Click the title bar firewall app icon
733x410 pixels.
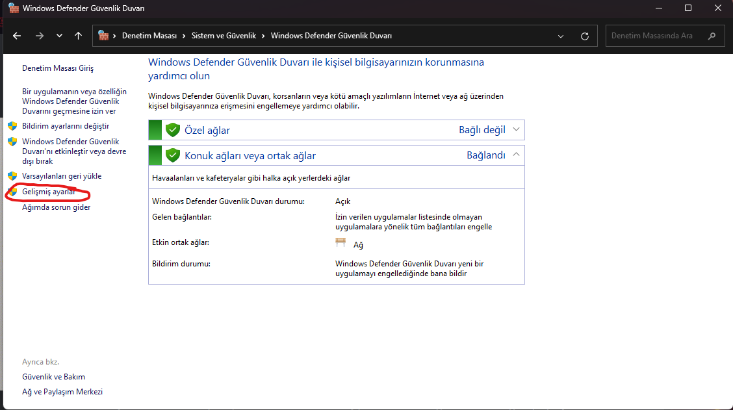[14, 8]
